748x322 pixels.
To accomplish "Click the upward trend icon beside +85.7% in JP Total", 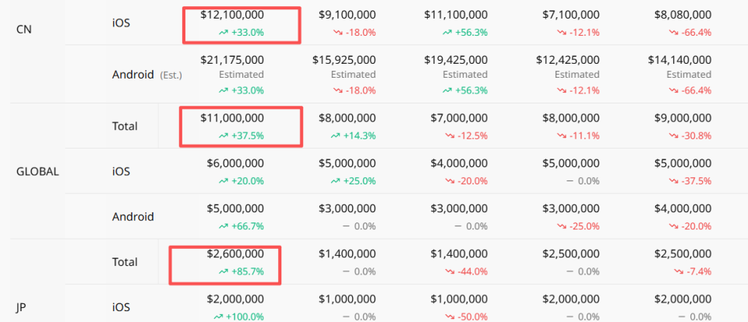I will (x=224, y=271).
